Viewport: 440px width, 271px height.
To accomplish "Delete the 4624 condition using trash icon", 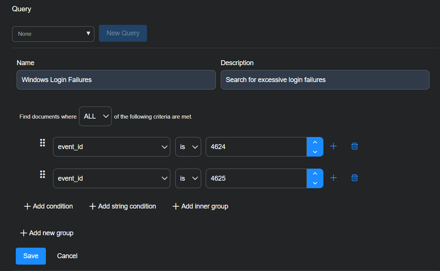I will point(354,146).
